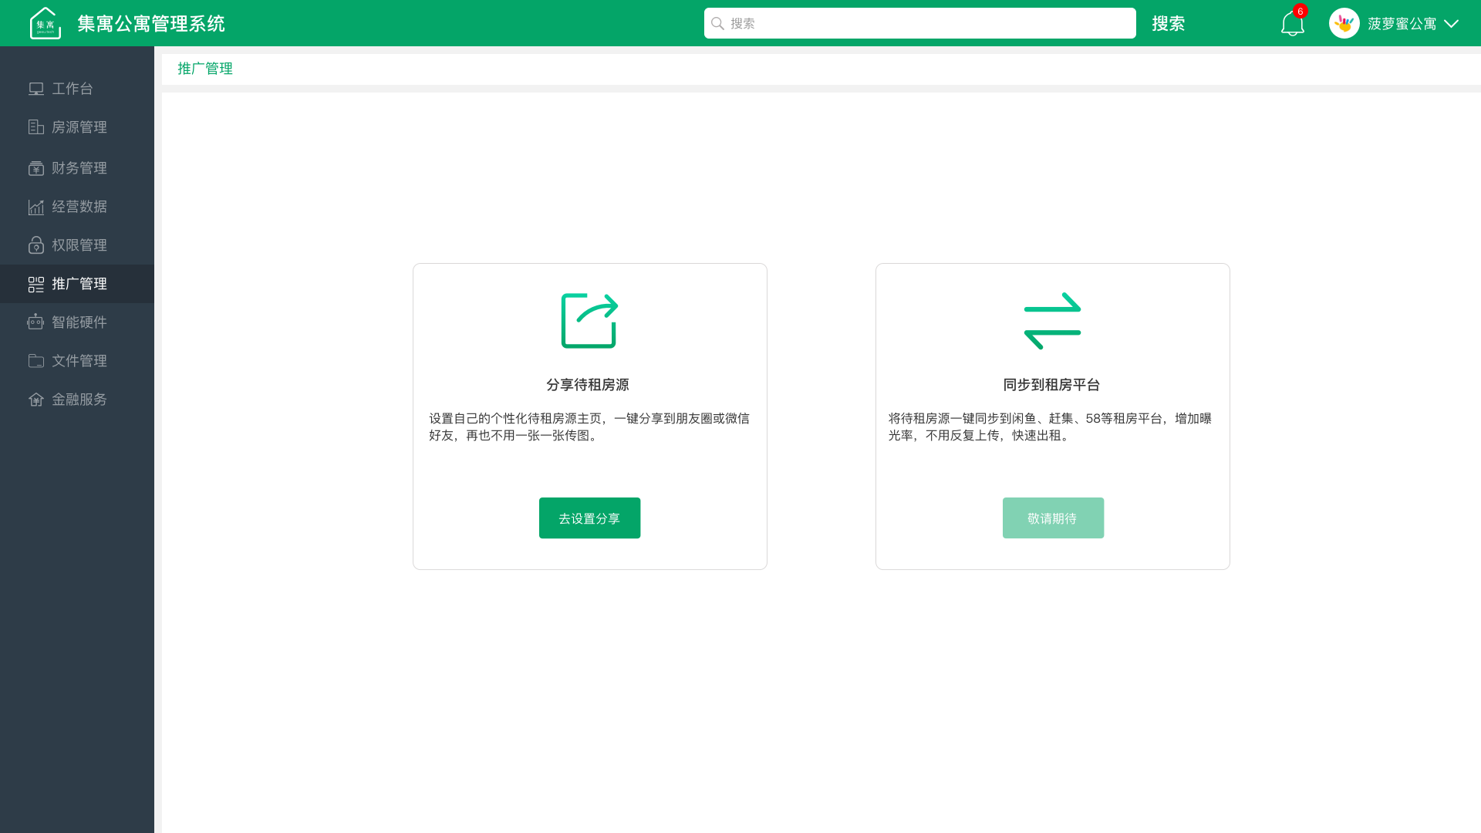Click the sync arrows icon above 同步到租房平台

coord(1052,321)
